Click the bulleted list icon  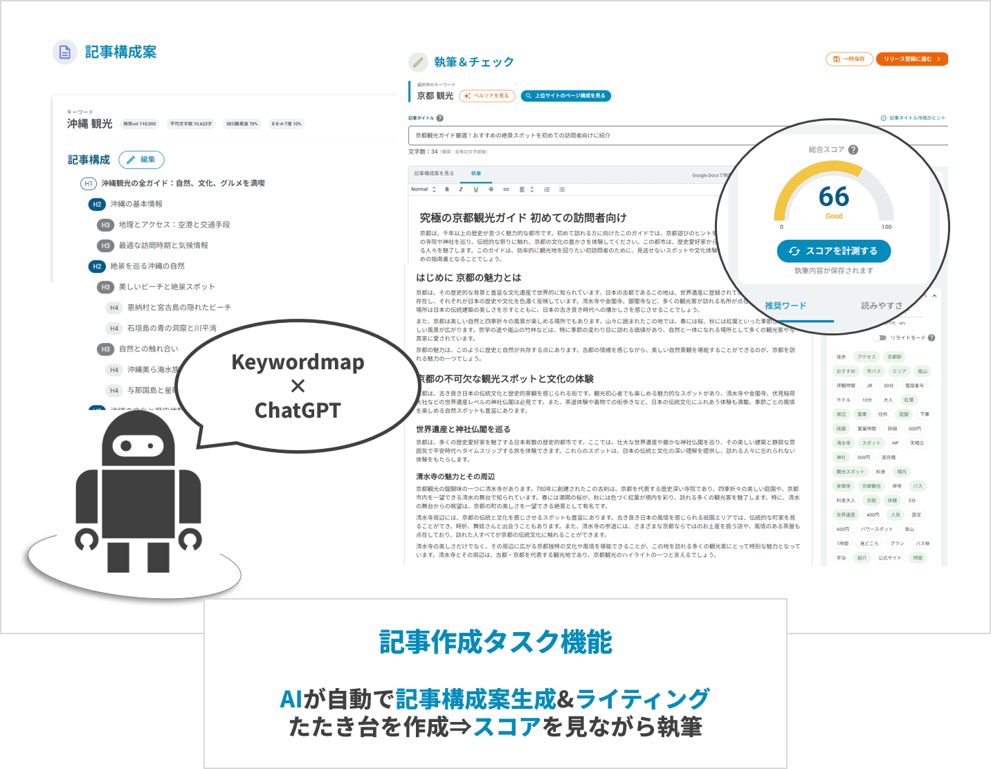pyautogui.click(x=562, y=189)
